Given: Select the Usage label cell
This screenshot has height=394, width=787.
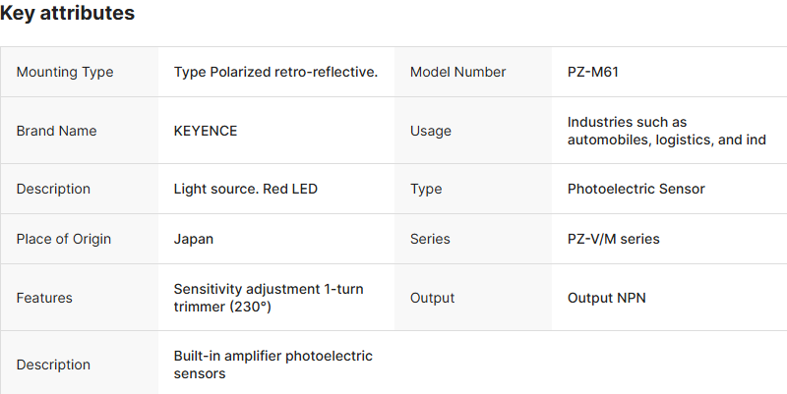Looking at the screenshot, I should 431,131.
